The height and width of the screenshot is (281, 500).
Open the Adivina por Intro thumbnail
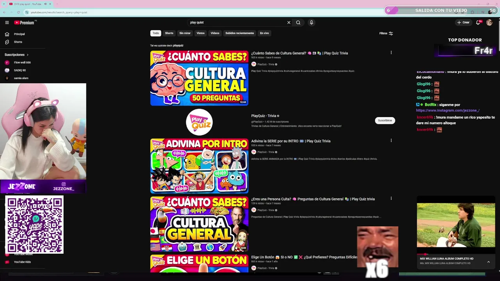coord(199,166)
